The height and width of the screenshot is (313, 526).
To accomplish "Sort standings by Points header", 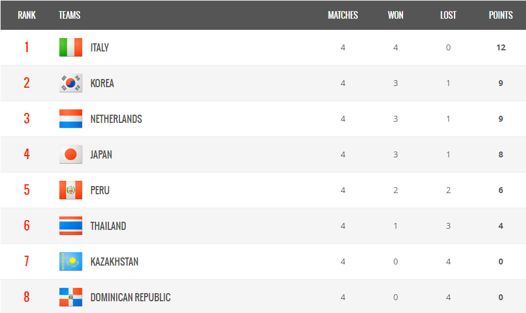I will click(x=501, y=15).
